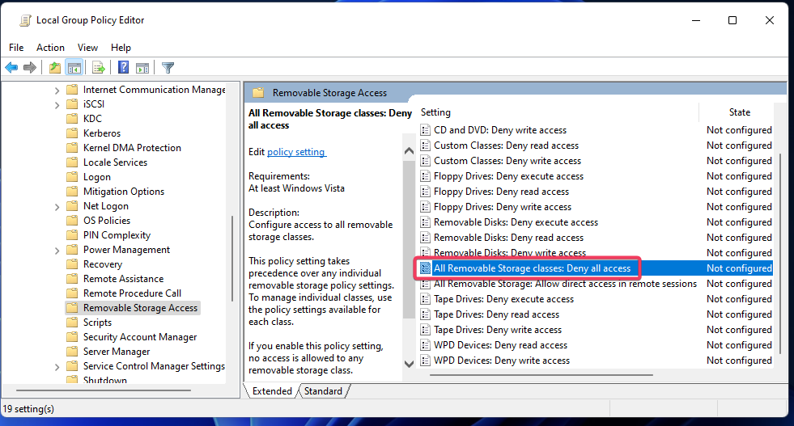Click policy icon beside CD and DVD: Deny write access
Screen dimensions: 794x426
(426, 130)
